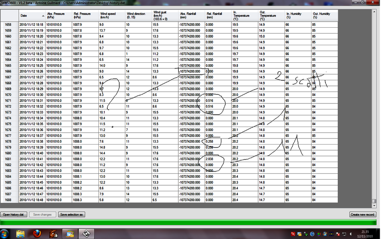383x239 pixels.
Task: Open Windows Explorer from the taskbar
Action: point(21,234)
